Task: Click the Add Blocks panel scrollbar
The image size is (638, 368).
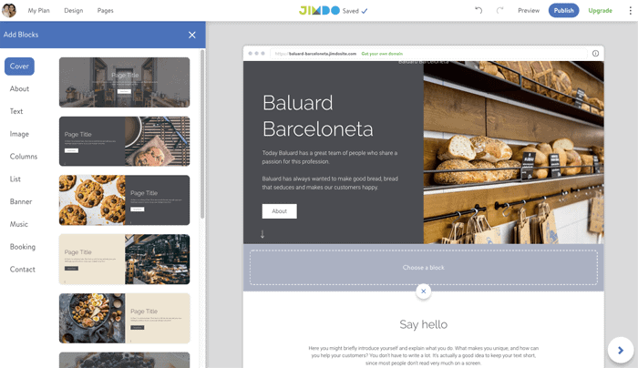Action: [202, 134]
